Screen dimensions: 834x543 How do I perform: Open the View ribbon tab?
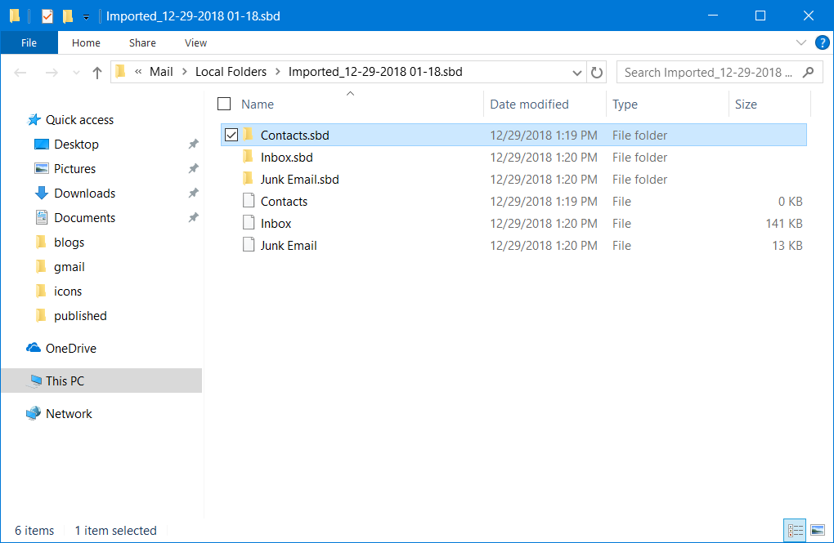click(195, 42)
